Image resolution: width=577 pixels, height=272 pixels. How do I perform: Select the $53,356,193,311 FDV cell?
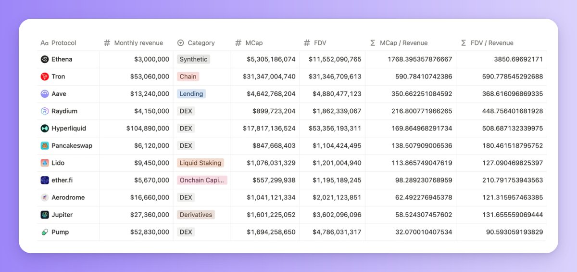pyautogui.click(x=332, y=129)
